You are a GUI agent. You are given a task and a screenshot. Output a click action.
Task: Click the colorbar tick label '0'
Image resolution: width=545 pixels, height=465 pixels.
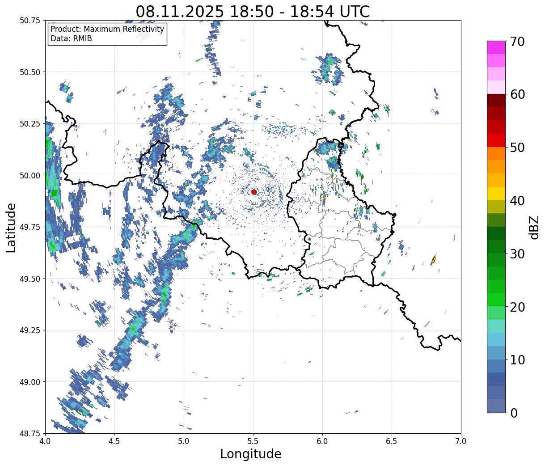point(514,413)
